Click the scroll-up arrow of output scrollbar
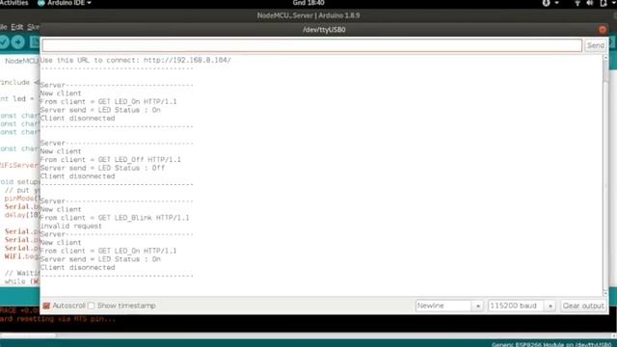The width and height of the screenshot is (617, 347). (605, 58)
